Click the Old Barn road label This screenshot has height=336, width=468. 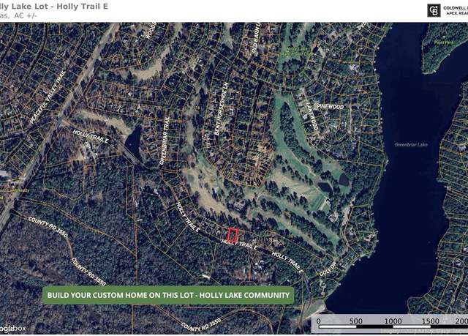(x=256, y=37)
